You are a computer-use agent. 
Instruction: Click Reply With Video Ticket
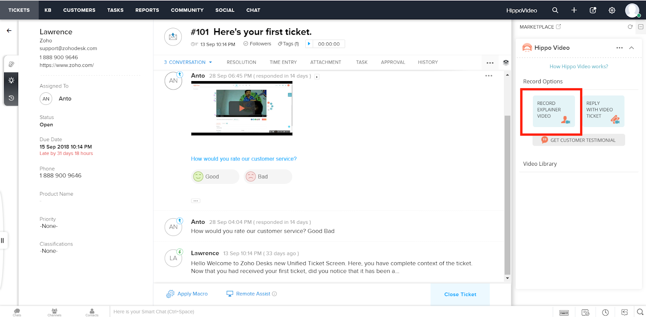click(x=603, y=111)
